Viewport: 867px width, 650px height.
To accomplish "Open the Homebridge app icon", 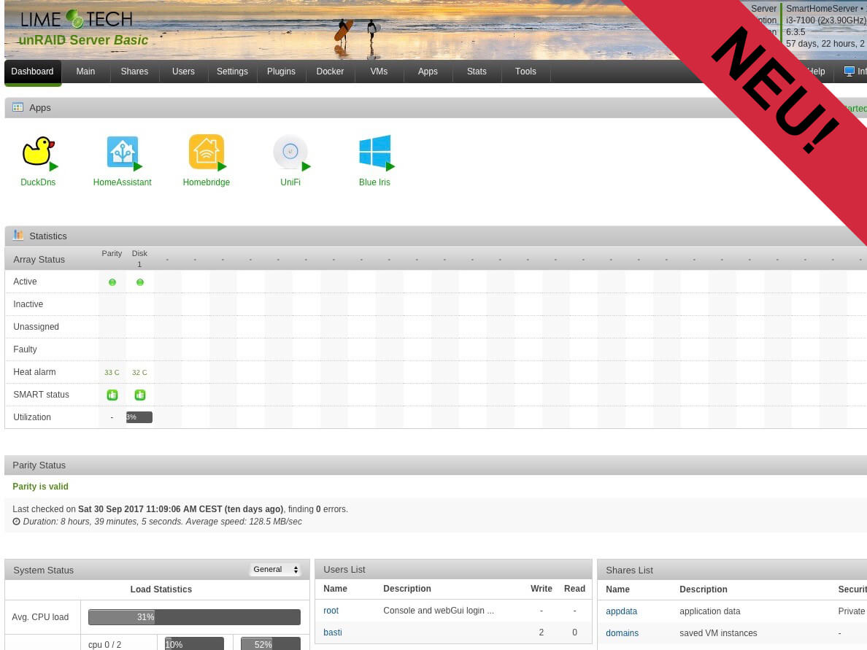I will [x=207, y=152].
